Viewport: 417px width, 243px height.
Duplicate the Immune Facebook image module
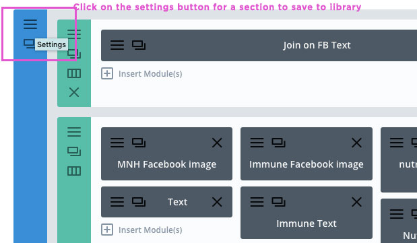click(278, 143)
